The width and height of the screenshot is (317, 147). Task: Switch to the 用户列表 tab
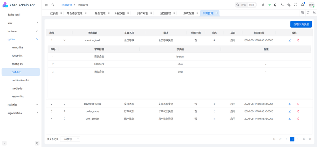143,13
